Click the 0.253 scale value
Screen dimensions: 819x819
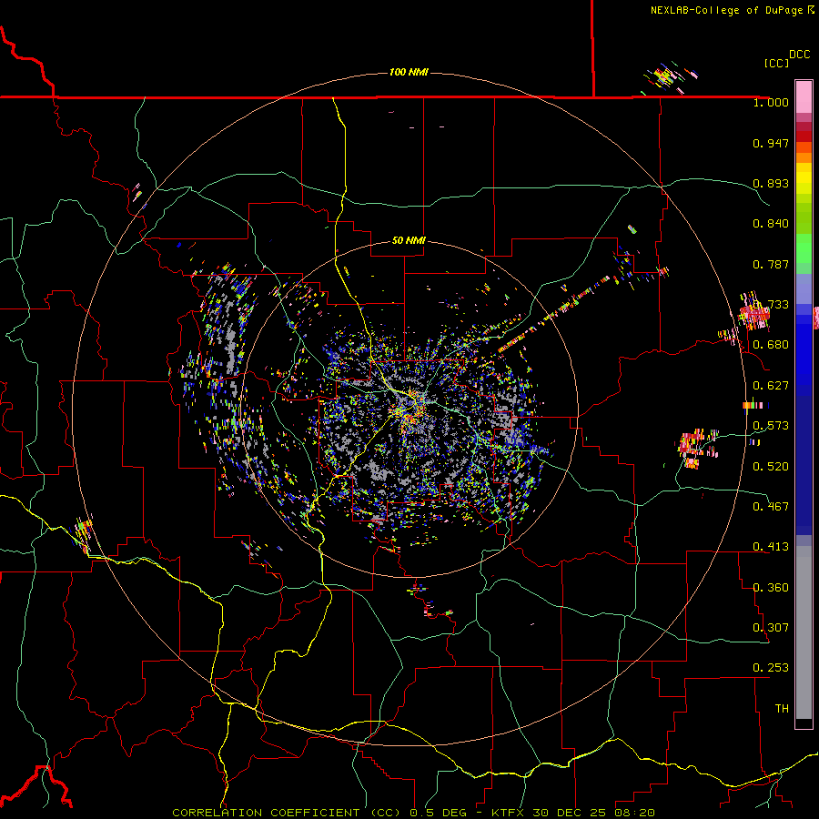coord(771,668)
